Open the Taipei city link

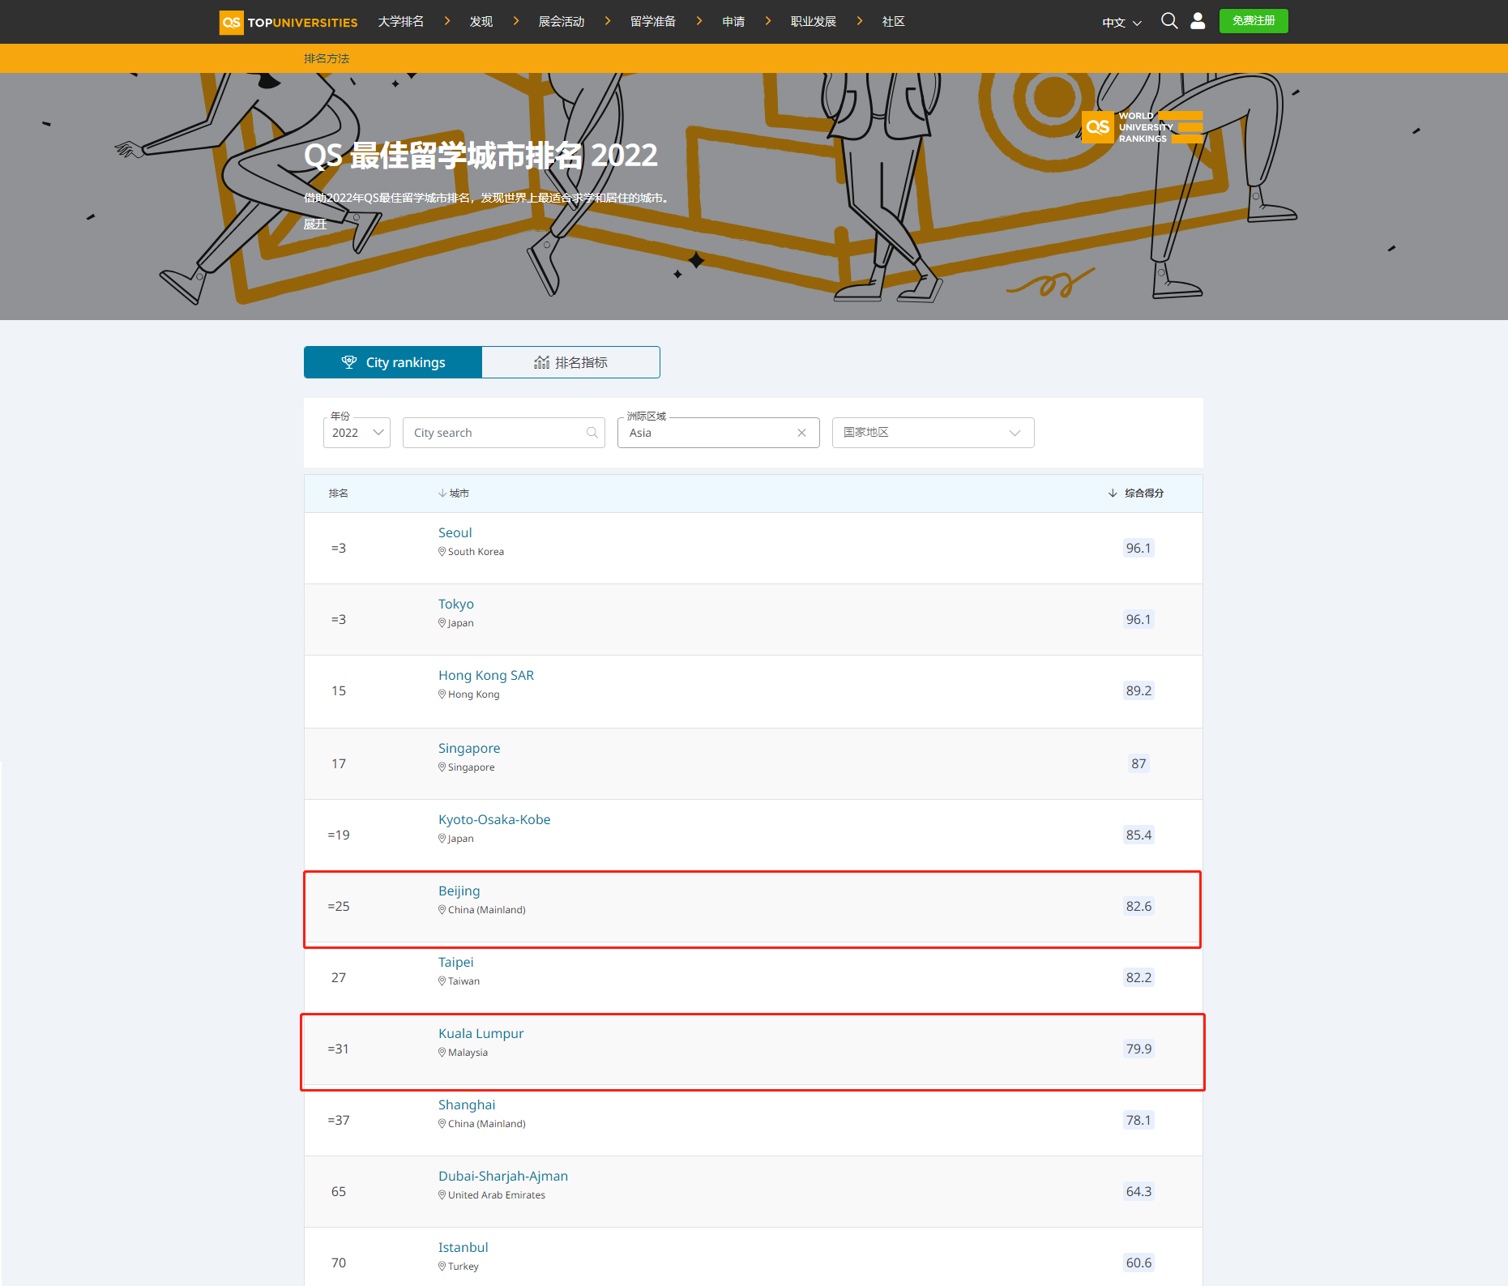pos(455,962)
